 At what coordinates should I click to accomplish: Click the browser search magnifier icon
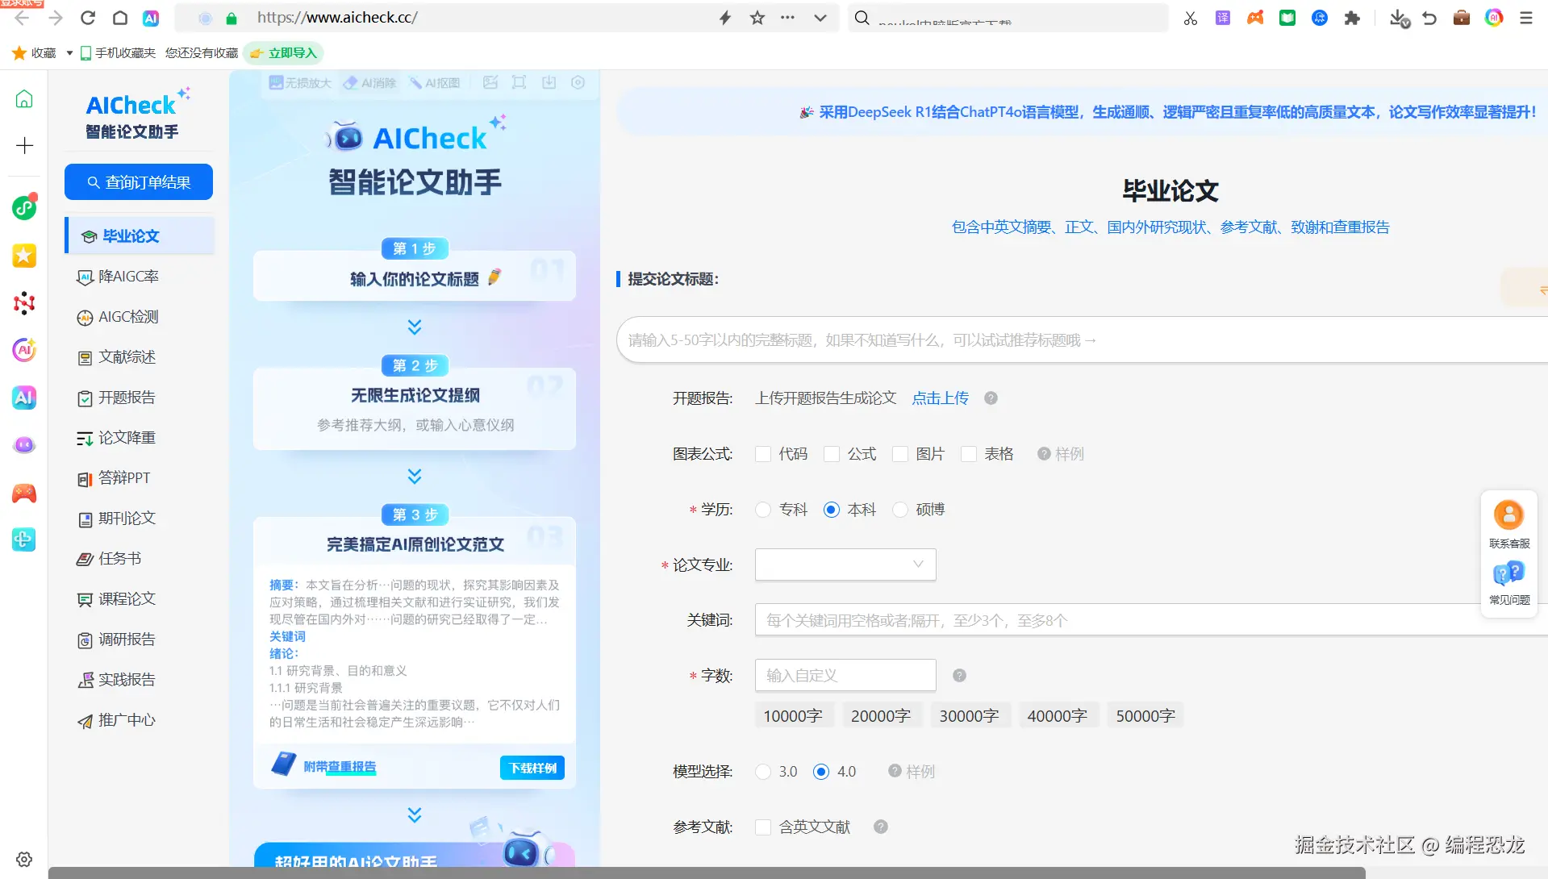[x=862, y=18]
